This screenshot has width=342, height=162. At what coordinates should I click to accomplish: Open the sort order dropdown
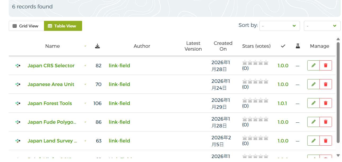[322, 26]
